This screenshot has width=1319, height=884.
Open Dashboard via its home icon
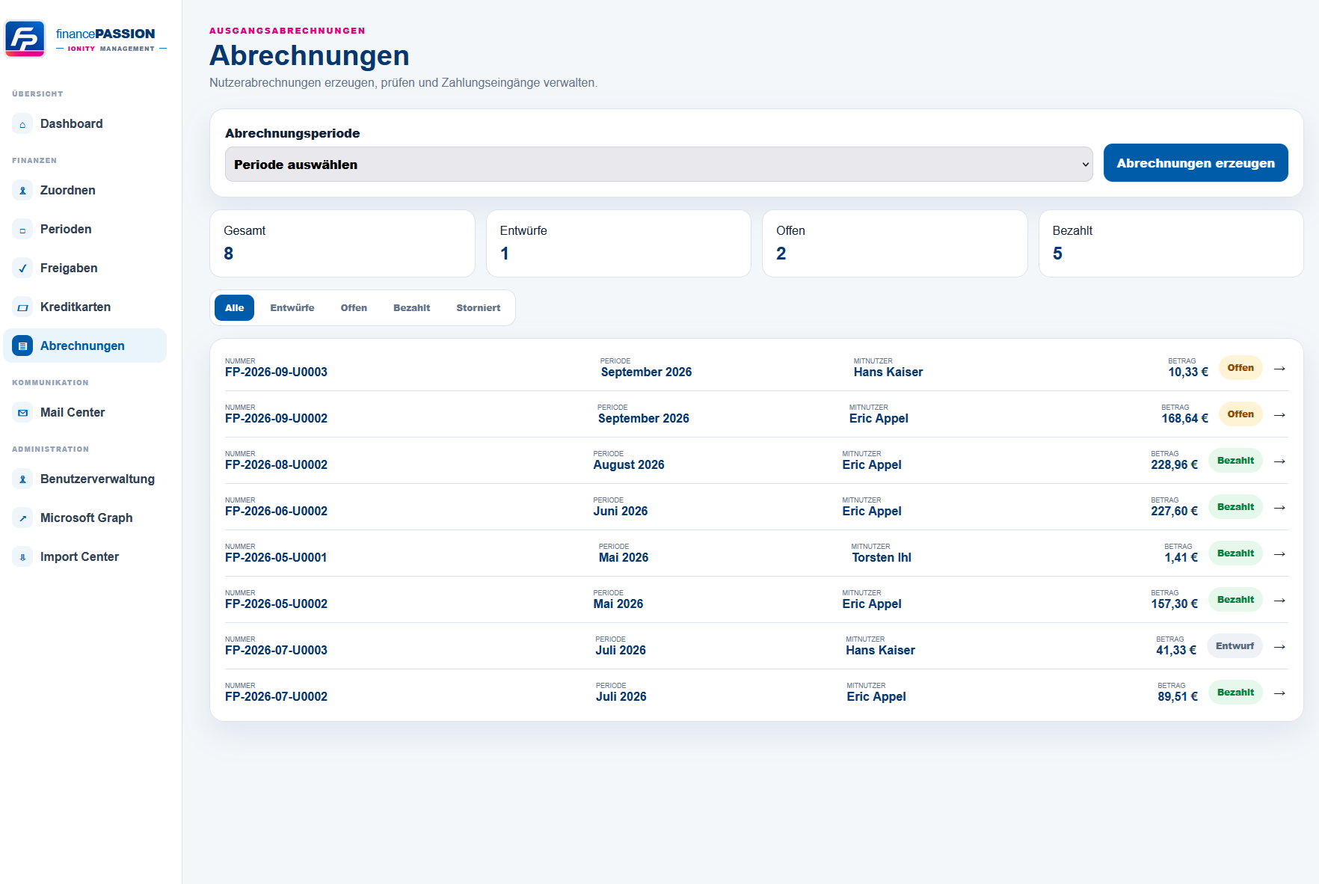point(22,124)
